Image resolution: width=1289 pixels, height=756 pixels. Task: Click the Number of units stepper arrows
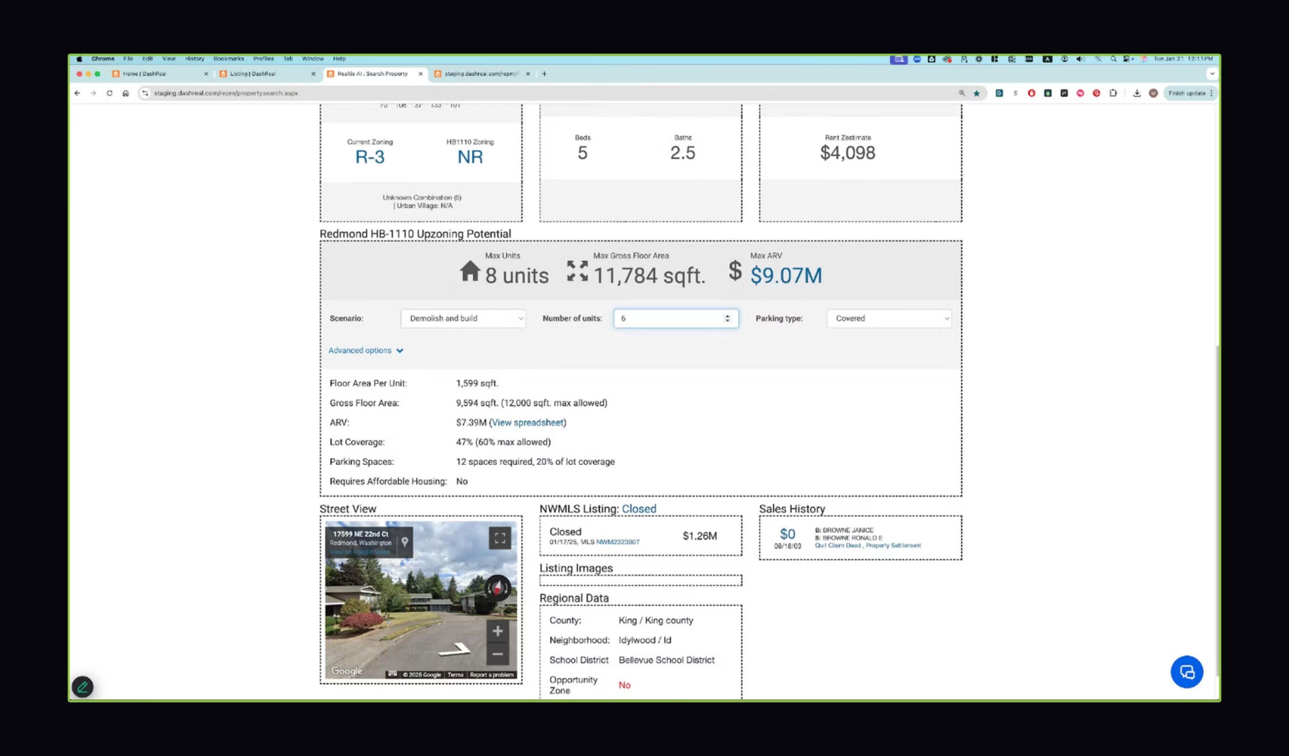click(x=727, y=318)
